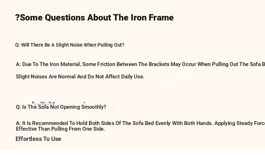Click the answer 'It Is Recommended To Hold Both Sides'

coord(140,123)
